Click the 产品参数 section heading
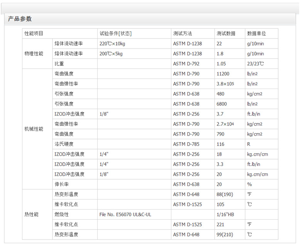Screen dimensions: 301x245 [20, 19]
